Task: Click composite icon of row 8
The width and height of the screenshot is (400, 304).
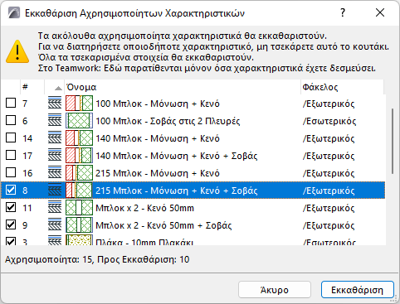Action: click(x=55, y=191)
